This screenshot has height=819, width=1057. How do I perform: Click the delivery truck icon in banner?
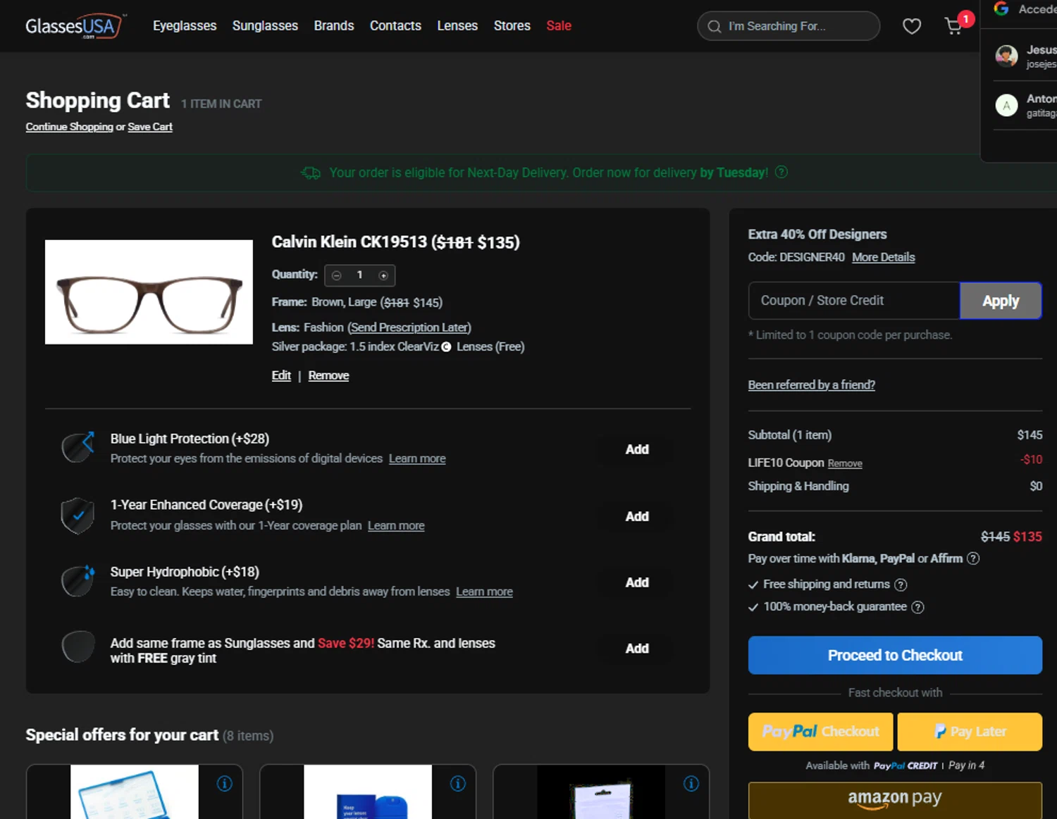click(311, 173)
